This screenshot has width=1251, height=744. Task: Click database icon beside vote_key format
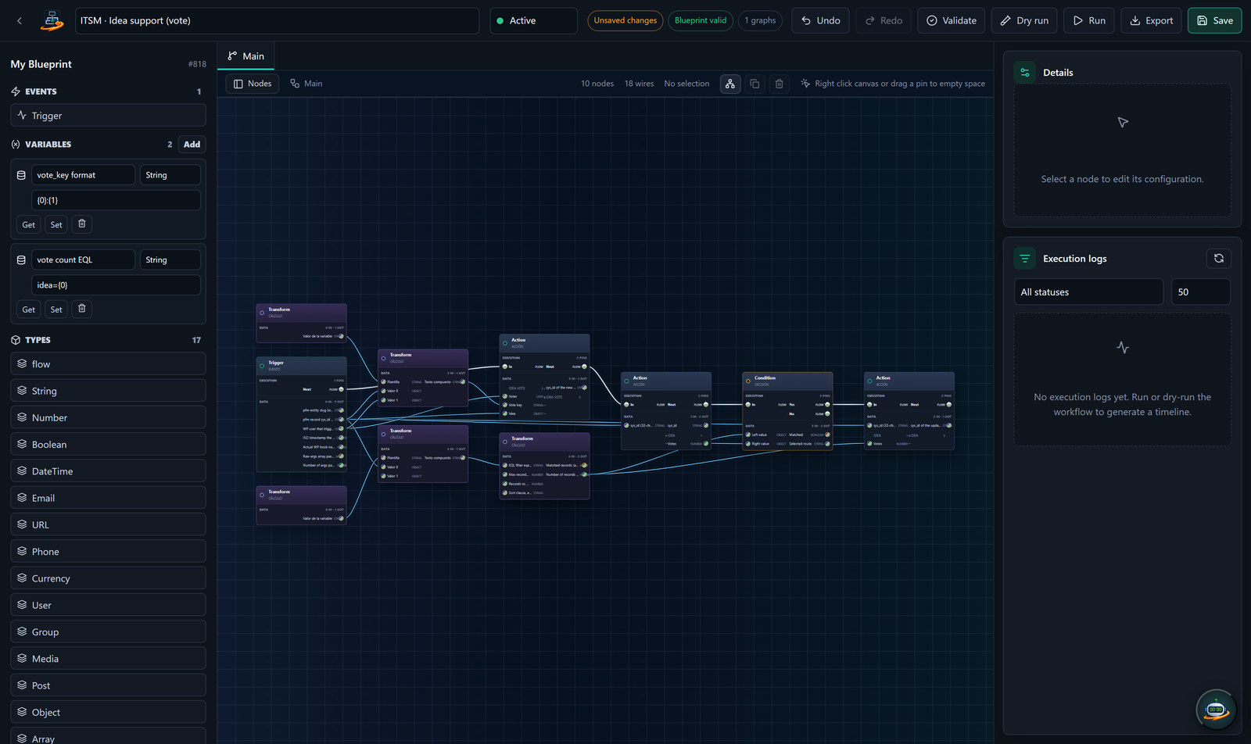point(21,175)
